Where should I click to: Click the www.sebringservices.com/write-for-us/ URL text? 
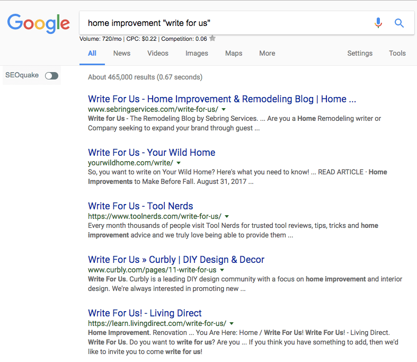(153, 109)
